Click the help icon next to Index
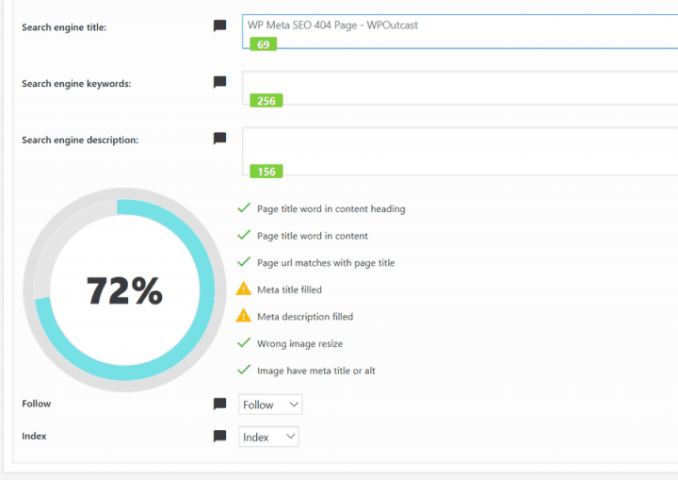Viewport: 678px width, 480px height. click(x=219, y=437)
